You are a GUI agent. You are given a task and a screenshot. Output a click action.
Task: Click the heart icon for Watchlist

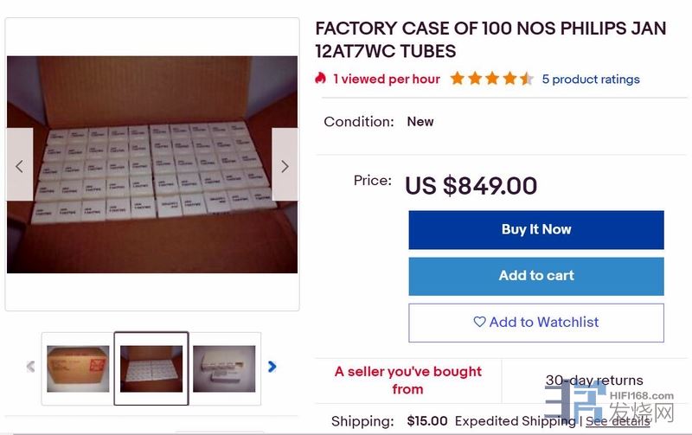[x=479, y=322]
